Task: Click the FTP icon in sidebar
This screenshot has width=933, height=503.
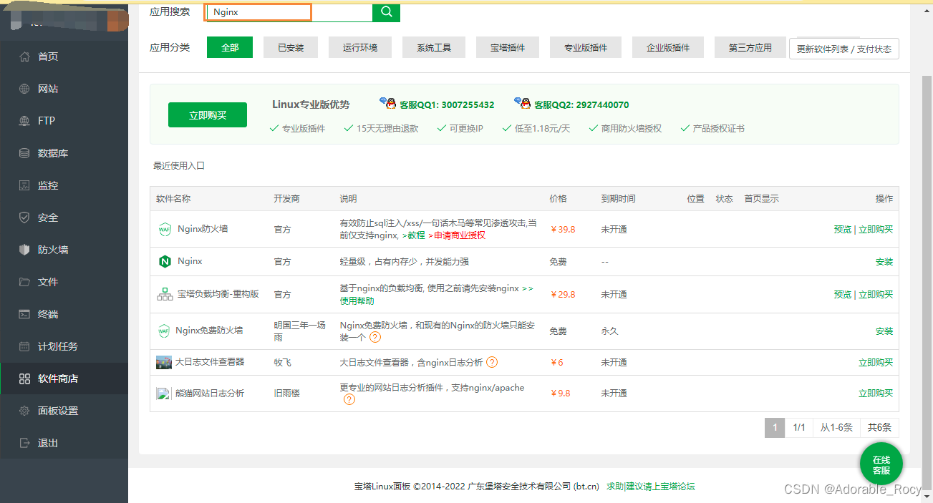Action: click(x=24, y=121)
